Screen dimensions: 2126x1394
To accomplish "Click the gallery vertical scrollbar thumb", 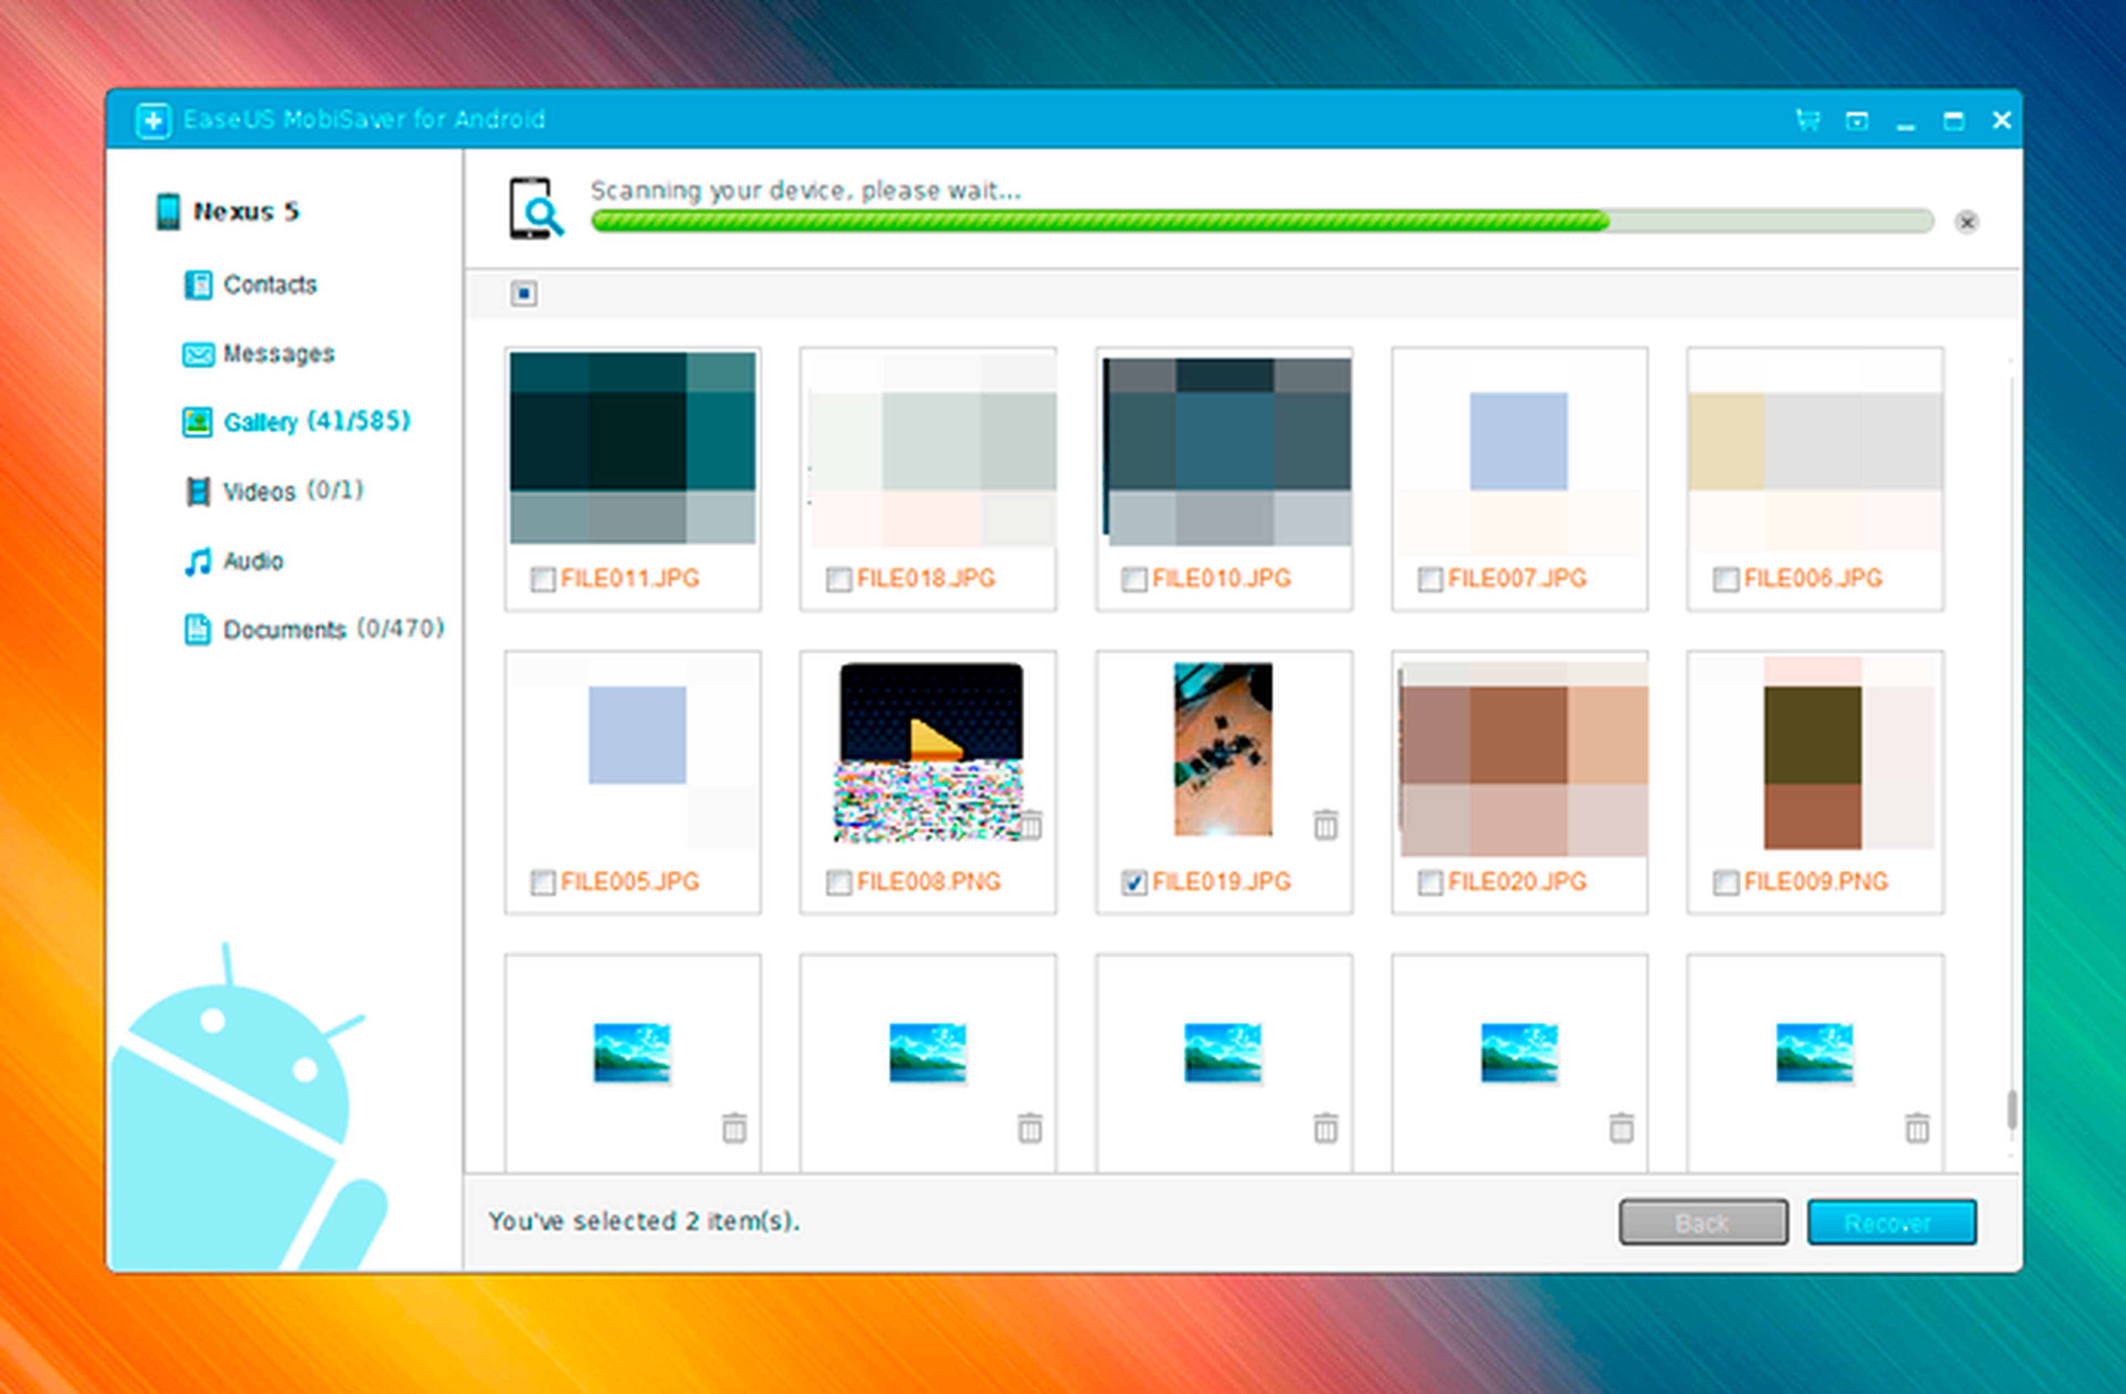I will point(2011,1110).
